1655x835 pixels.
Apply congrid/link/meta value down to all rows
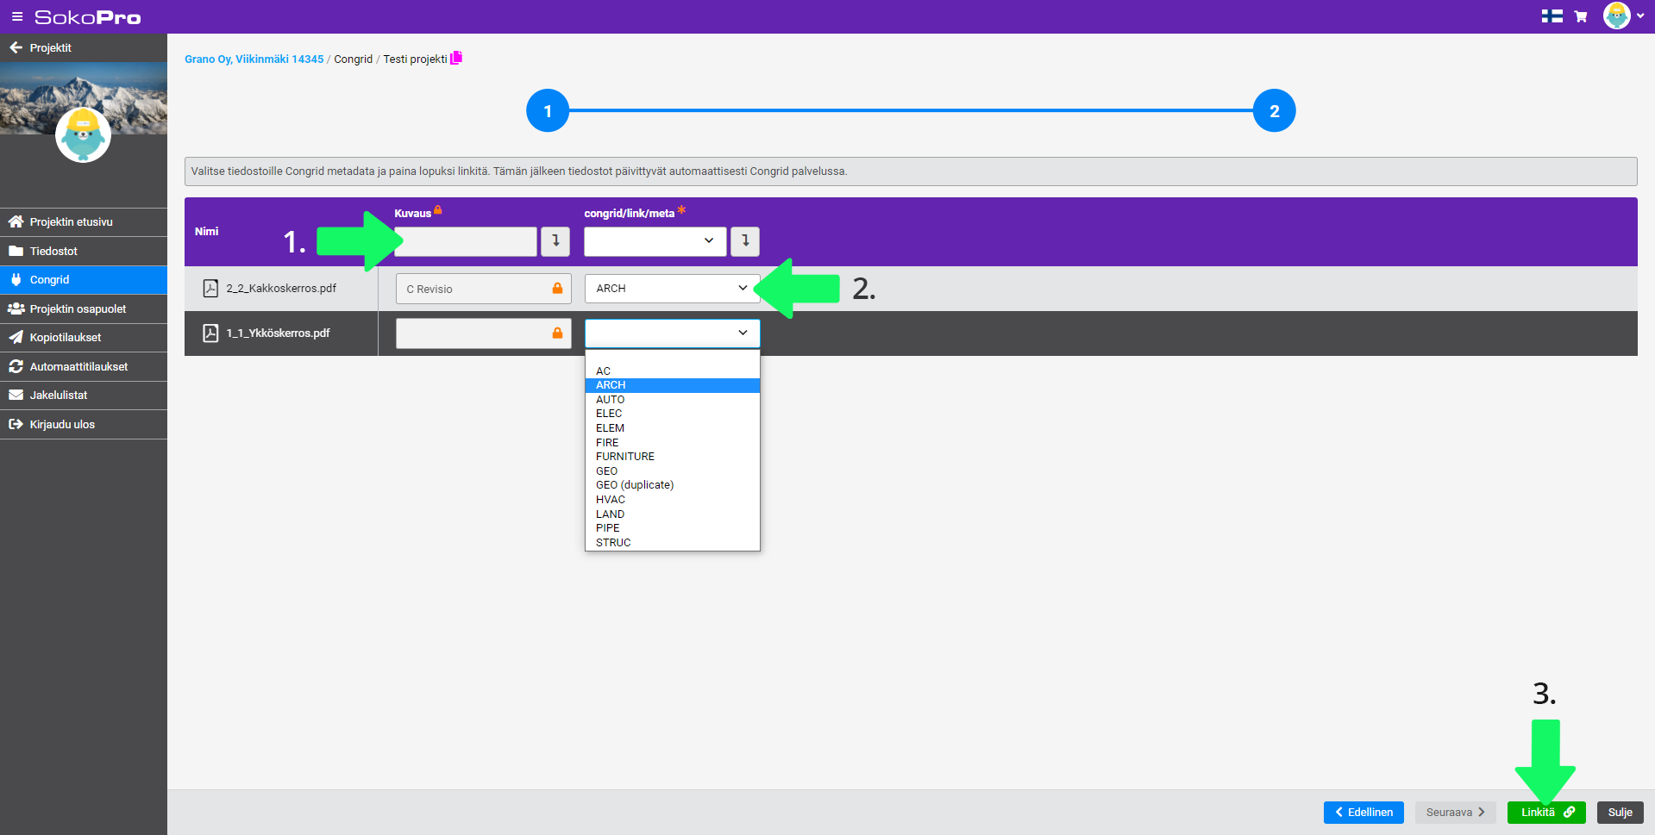point(745,241)
